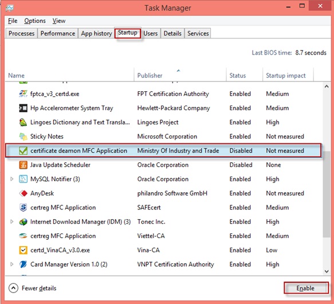Image resolution: width=334 pixels, height=304 pixels.
Task: Select certificate deamon MFC Application name
Action: pos(78,151)
